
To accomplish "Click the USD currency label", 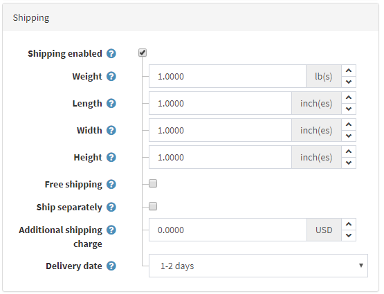I will pos(324,230).
